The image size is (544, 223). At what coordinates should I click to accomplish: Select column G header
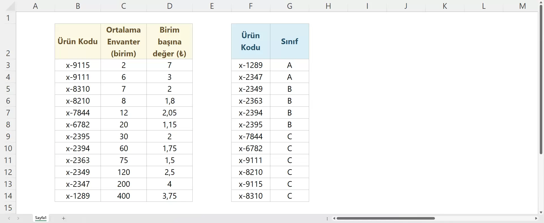click(x=290, y=6)
